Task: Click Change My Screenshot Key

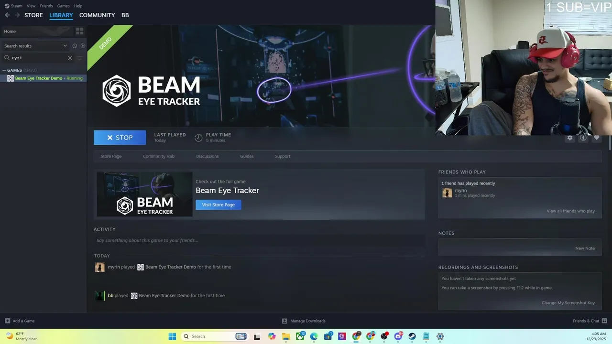Action: 568,303
